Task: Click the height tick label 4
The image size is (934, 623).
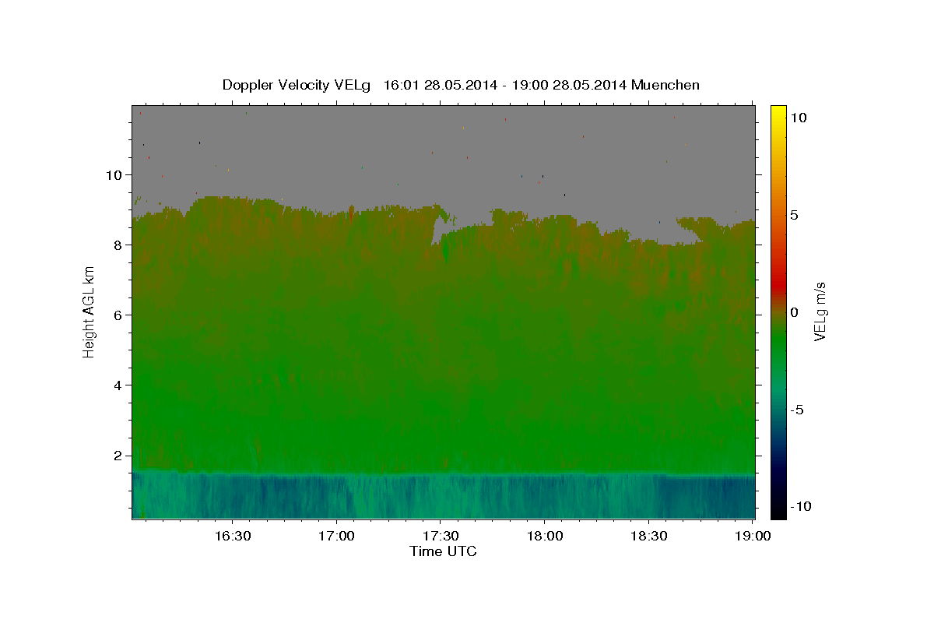Action: 119,385
